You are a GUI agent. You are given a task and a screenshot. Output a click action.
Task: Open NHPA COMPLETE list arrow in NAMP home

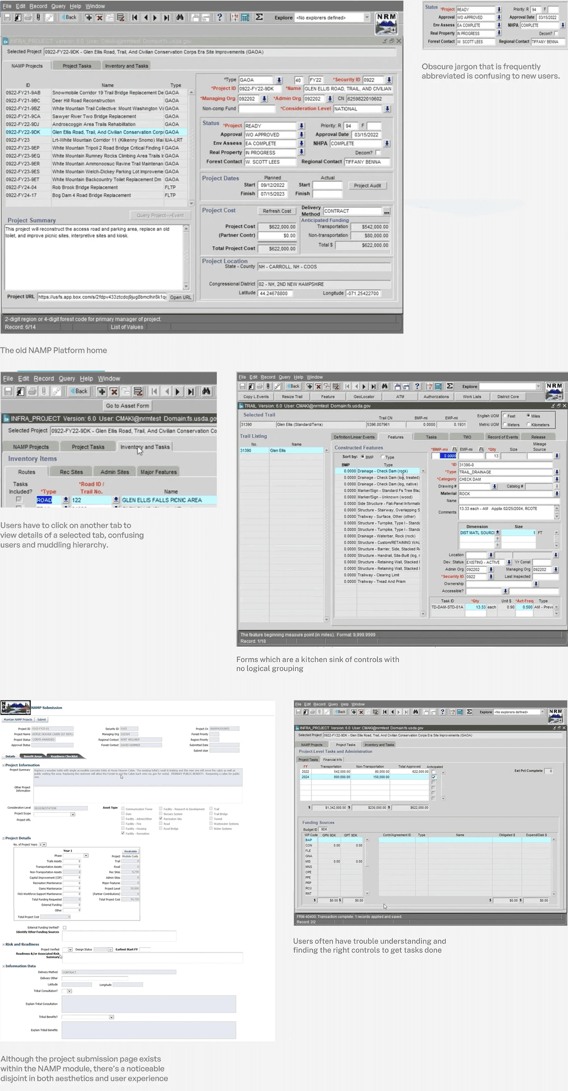tap(387, 144)
